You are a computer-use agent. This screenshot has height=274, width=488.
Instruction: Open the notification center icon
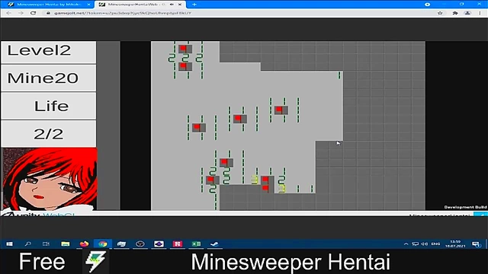pos(476,244)
